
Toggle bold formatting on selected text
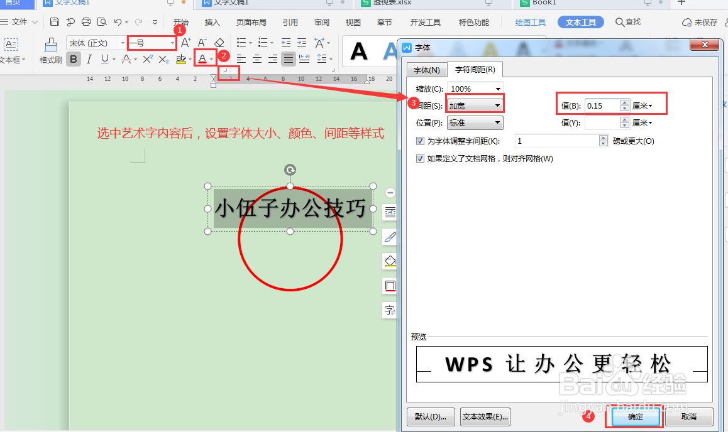pyautogui.click(x=74, y=57)
